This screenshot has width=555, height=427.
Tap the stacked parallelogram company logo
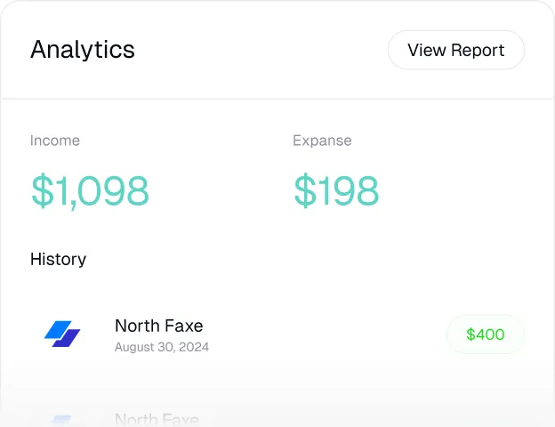coord(62,334)
